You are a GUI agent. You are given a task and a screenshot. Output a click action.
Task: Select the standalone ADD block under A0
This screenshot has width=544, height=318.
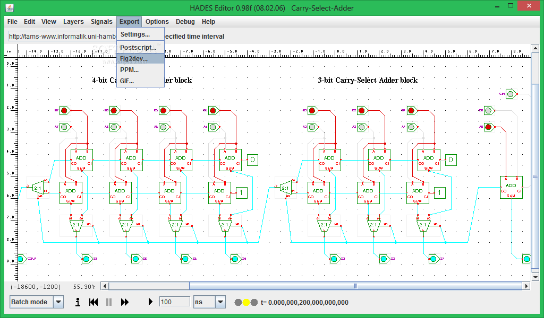point(512,187)
